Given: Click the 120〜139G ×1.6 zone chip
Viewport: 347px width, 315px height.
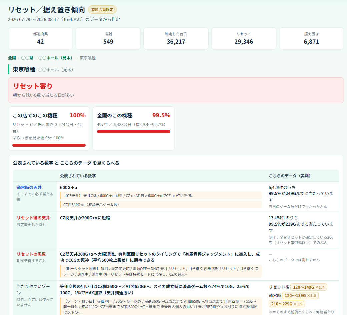Looking at the screenshot, I should [300, 296].
